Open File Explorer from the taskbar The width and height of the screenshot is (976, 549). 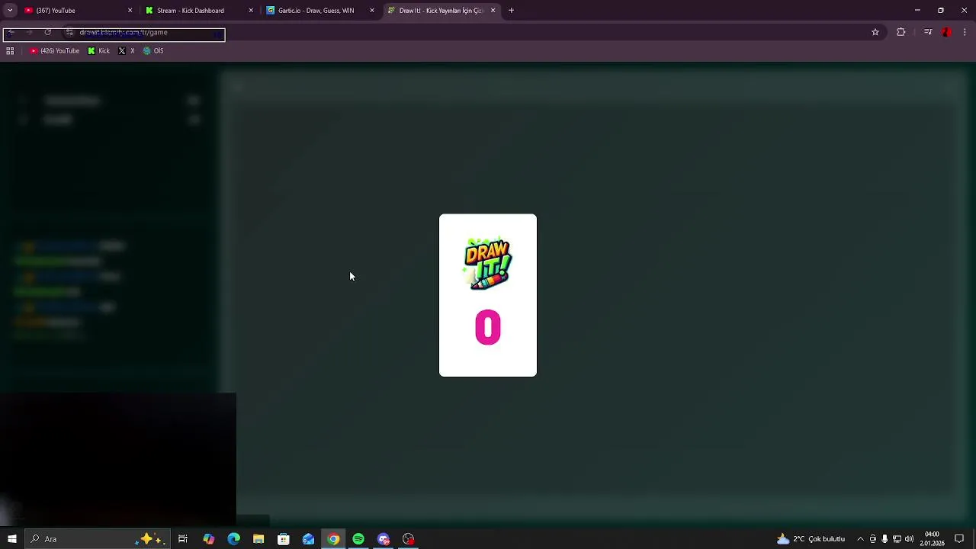(x=258, y=539)
